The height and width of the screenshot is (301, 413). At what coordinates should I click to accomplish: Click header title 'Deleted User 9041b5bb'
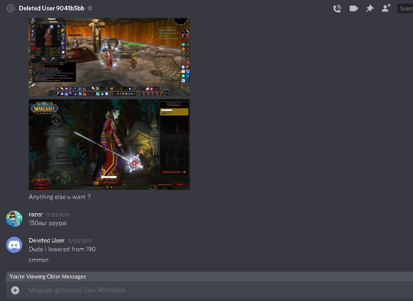(52, 8)
